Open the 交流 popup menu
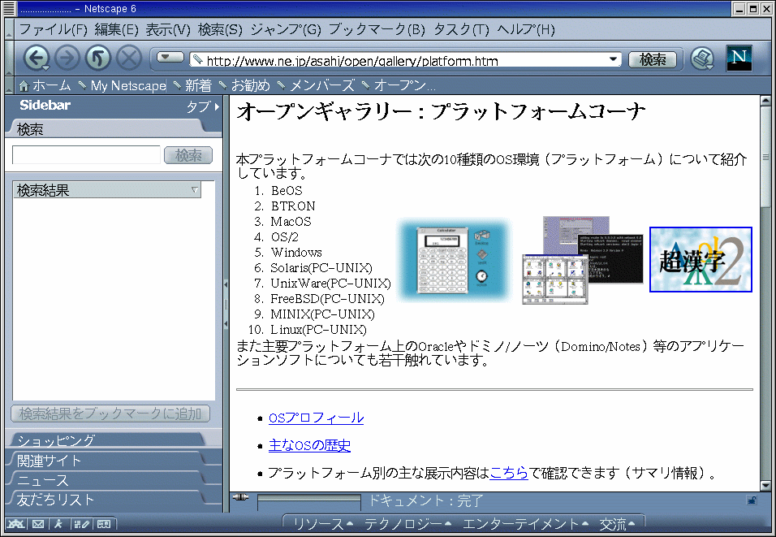The image size is (776, 537). click(x=617, y=524)
